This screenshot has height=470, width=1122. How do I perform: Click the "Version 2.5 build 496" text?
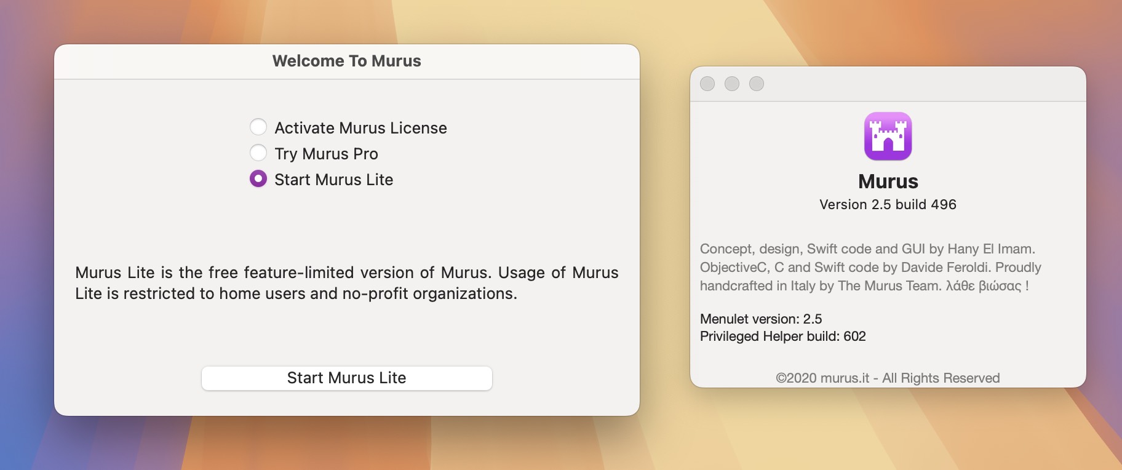click(x=888, y=204)
